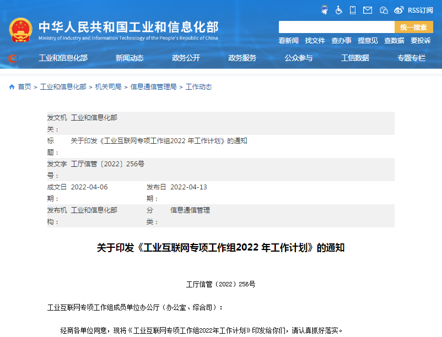Visit the ministry's Weibo page icon
Viewport: 442px width, 337px height.
pyautogui.click(x=398, y=10)
